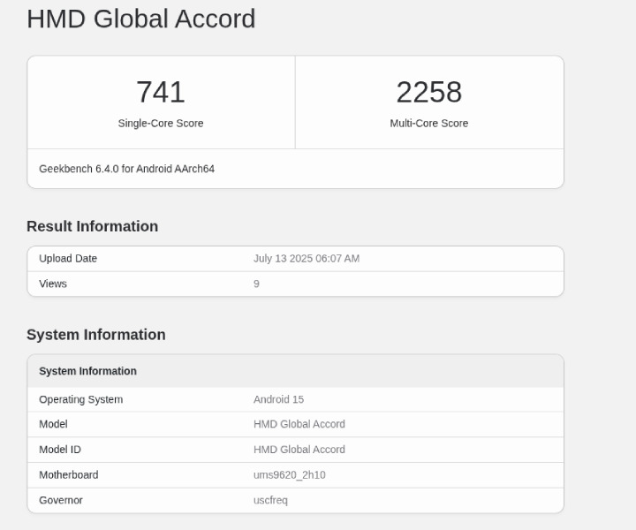Screen dimensions: 636x530
Task: Click the Views row label
Action: [x=53, y=284]
